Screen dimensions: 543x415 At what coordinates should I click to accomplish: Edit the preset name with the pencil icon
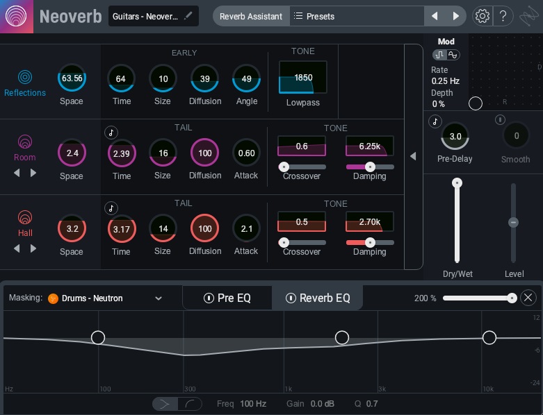[188, 15]
